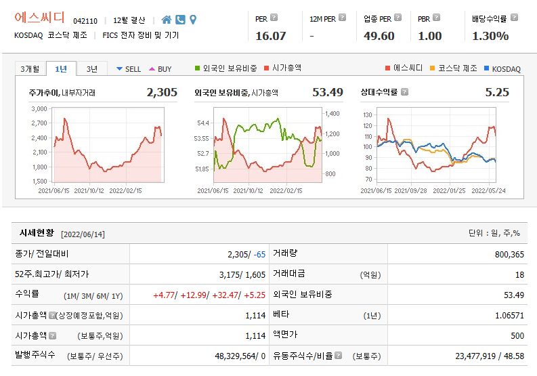Click 발행주식수 value 48,329,564/ 0
537x376 pixels.
(240, 356)
